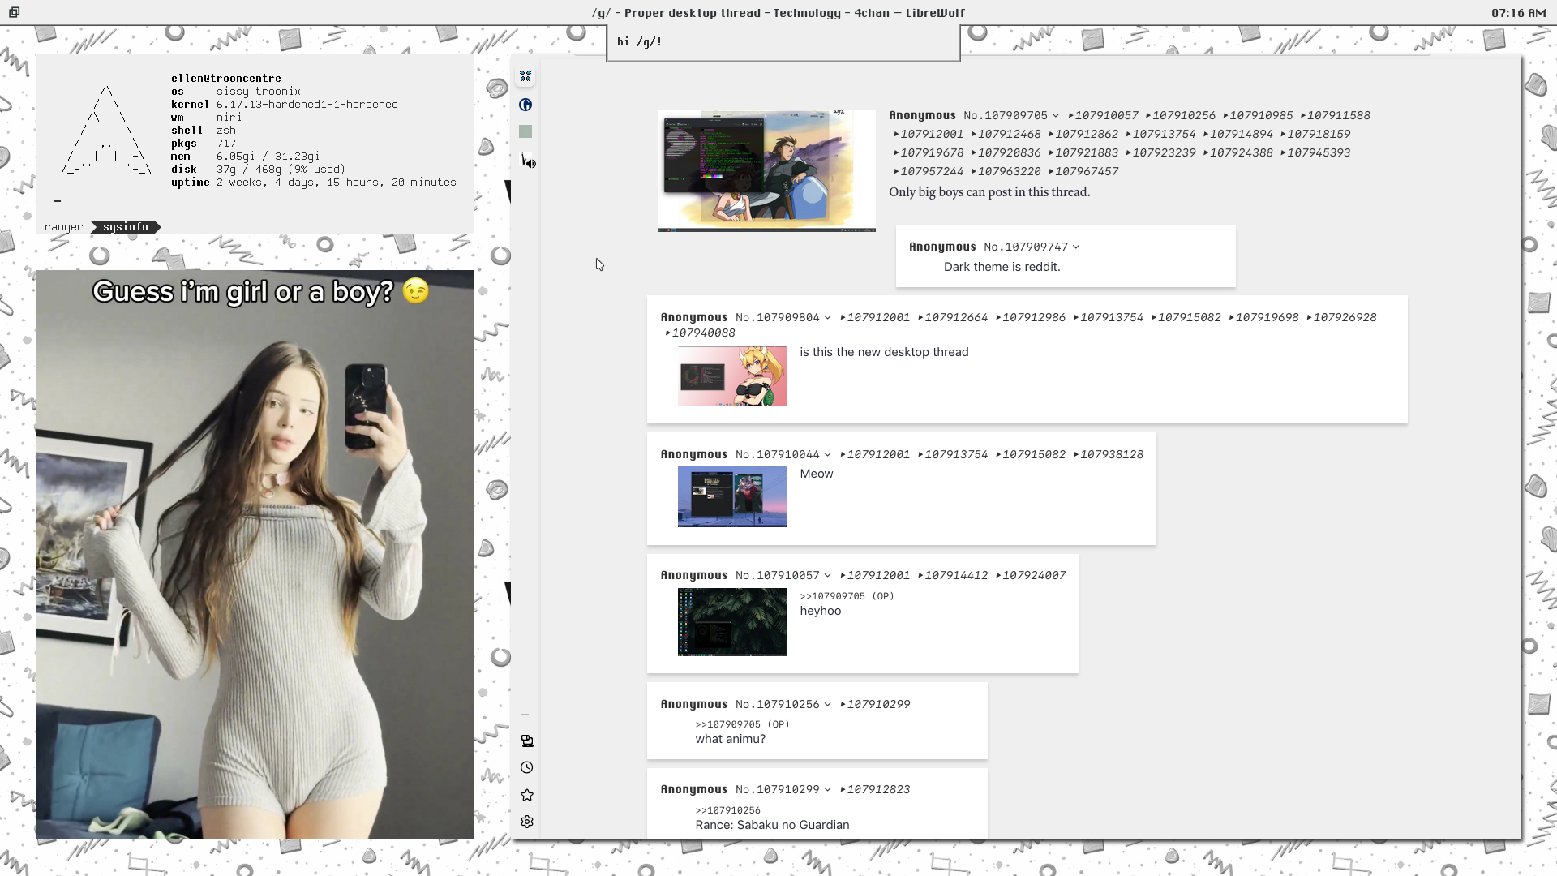Open synced tabs sidebar icon
1557x876 pixels.
527,741
